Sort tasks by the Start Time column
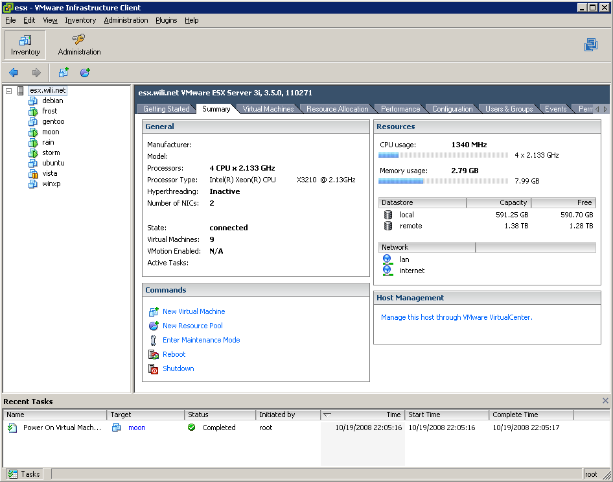The height and width of the screenshot is (482, 613). tap(447, 415)
